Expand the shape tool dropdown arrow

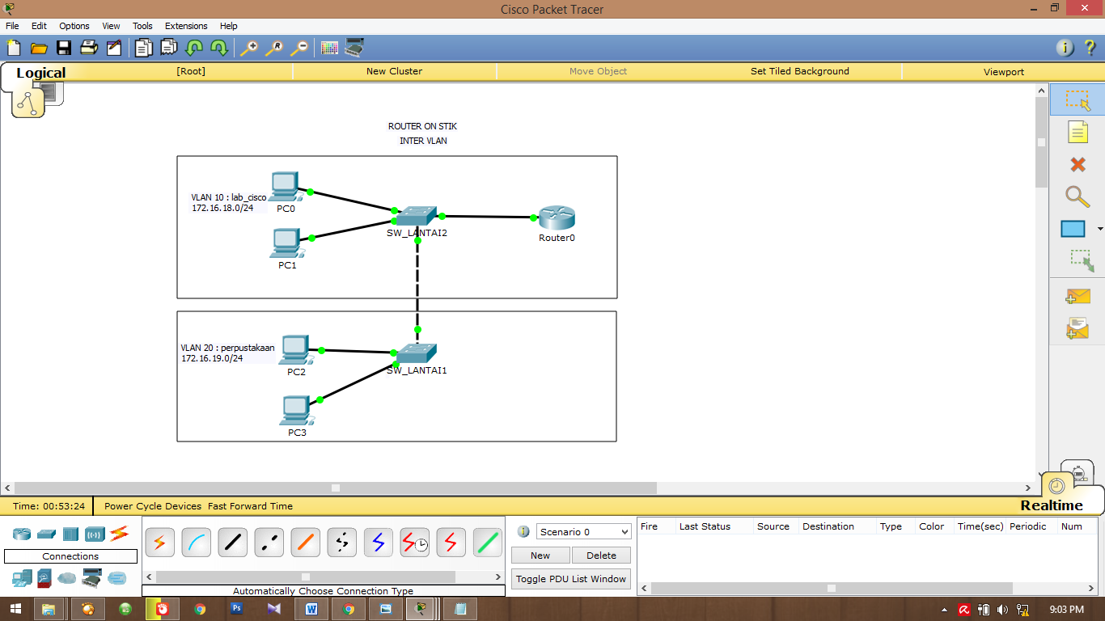[x=1099, y=229]
